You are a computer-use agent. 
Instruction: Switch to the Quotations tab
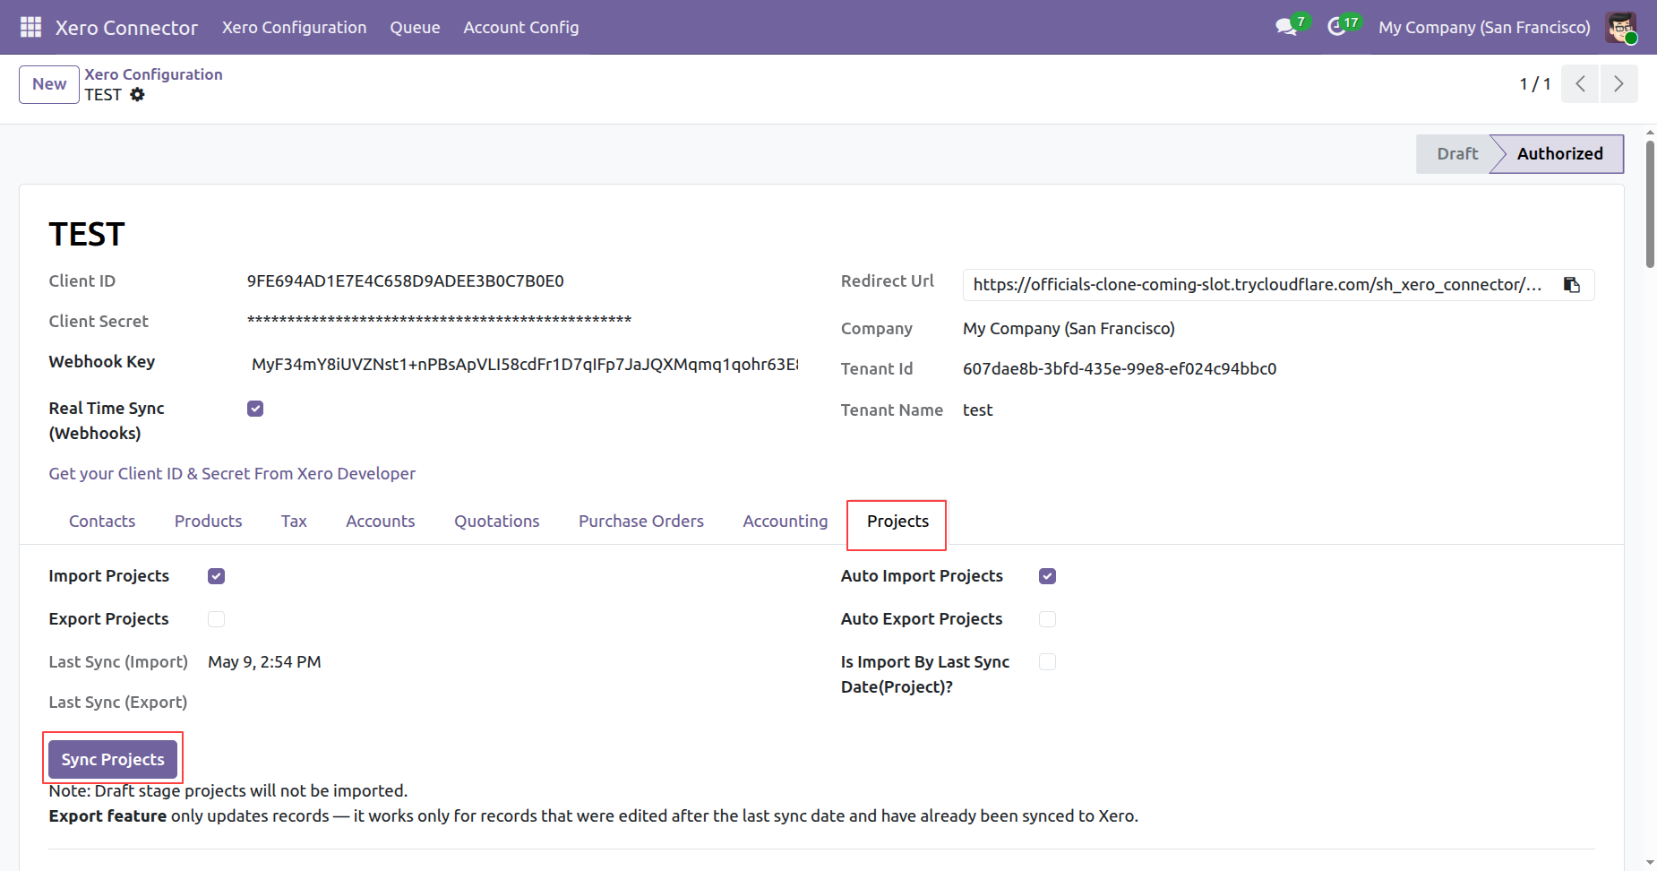(496, 522)
